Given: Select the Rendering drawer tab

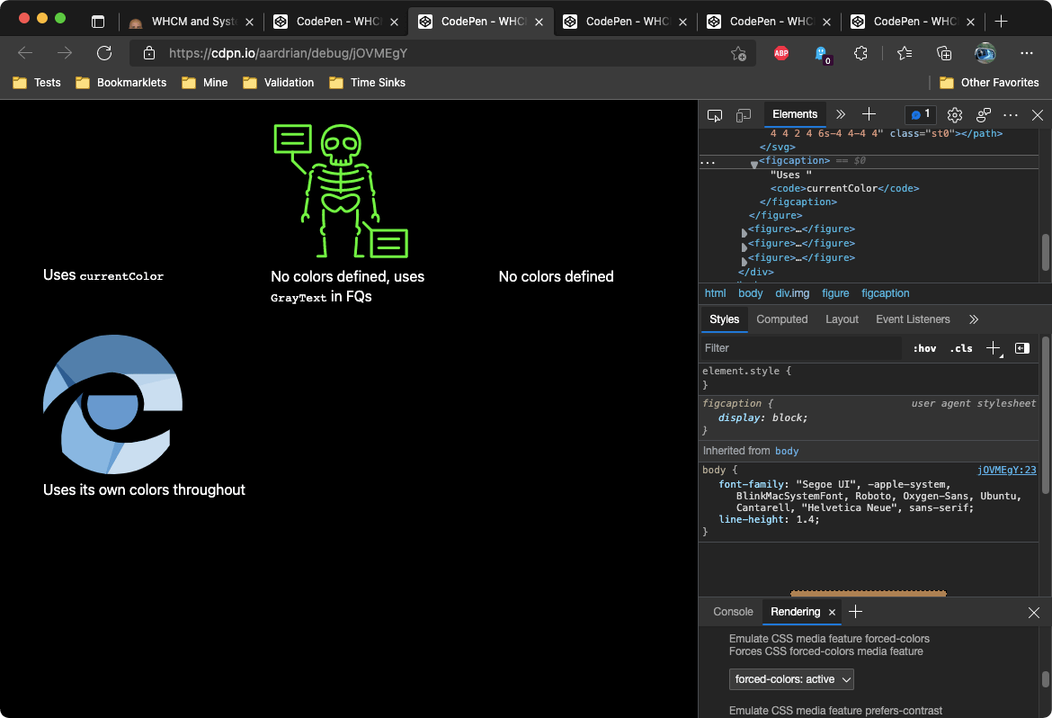Looking at the screenshot, I should pyautogui.click(x=795, y=612).
